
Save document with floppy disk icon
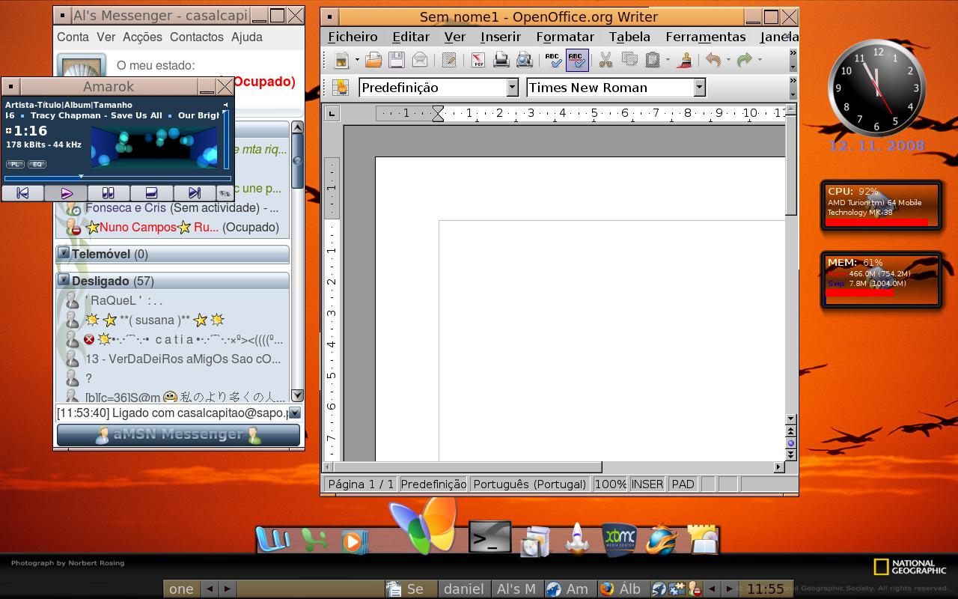[396, 60]
